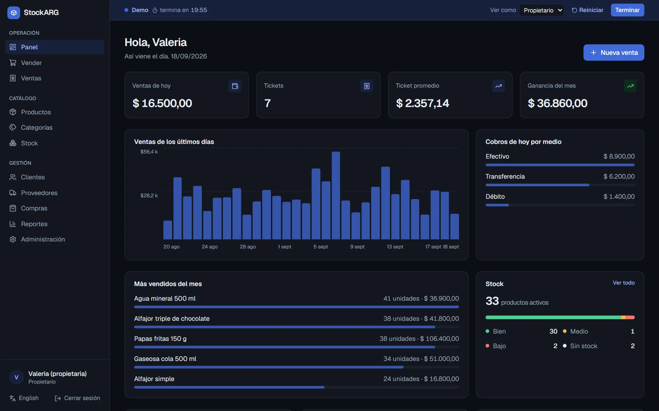Screen dimensions: 659x411
Task: Click the Administración gear icon
Action: [13, 239]
